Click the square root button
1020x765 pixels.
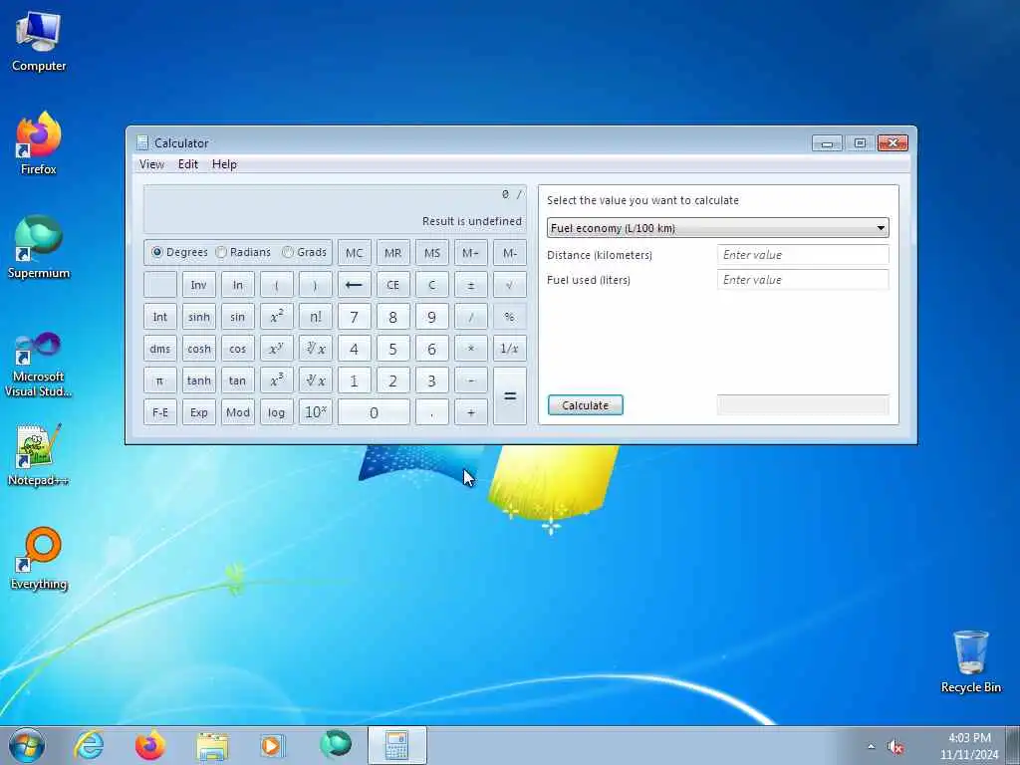coord(509,285)
